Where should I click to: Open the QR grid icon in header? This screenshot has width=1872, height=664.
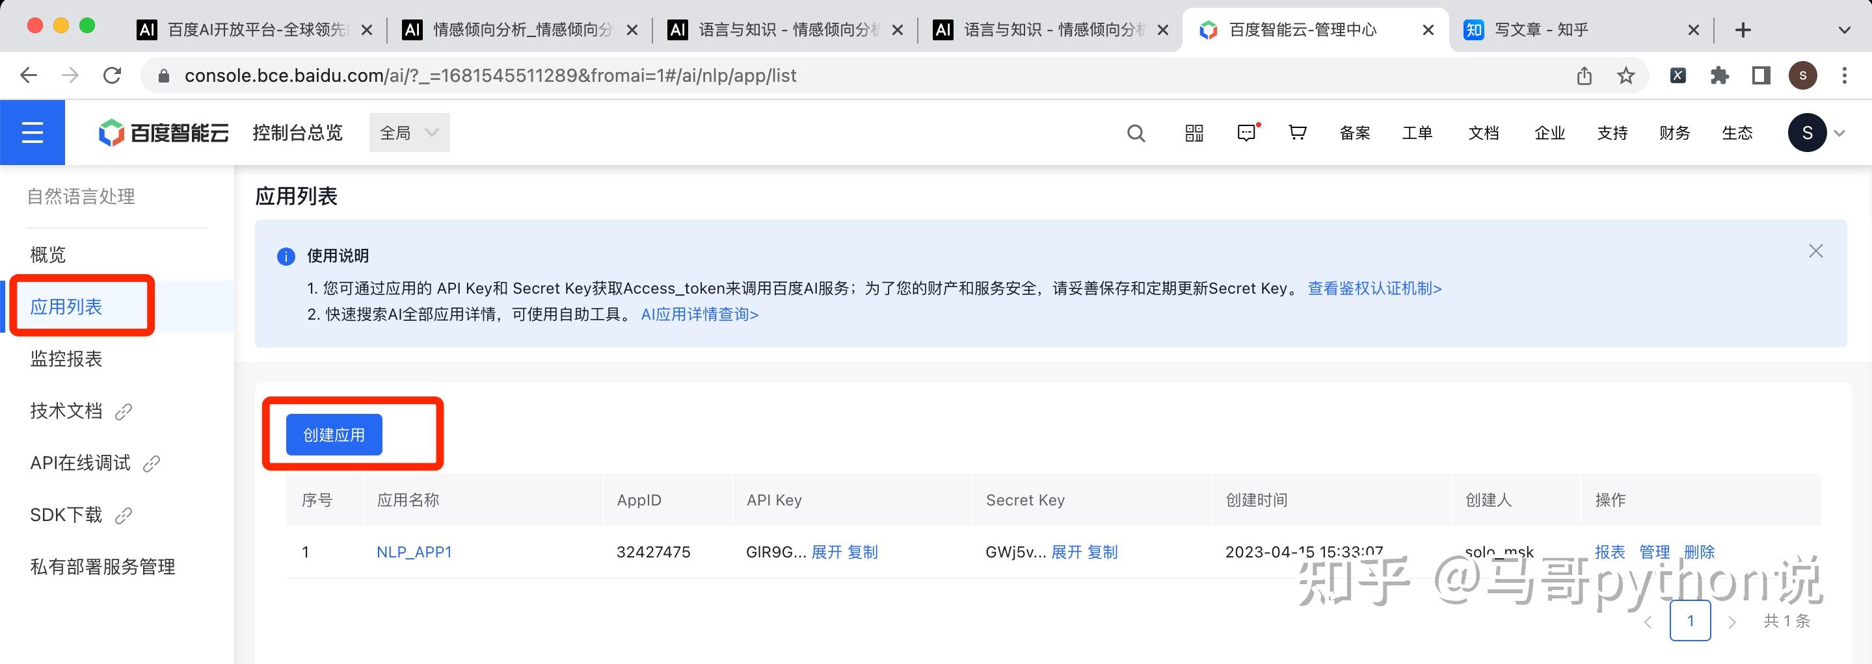tap(1194, 133)
